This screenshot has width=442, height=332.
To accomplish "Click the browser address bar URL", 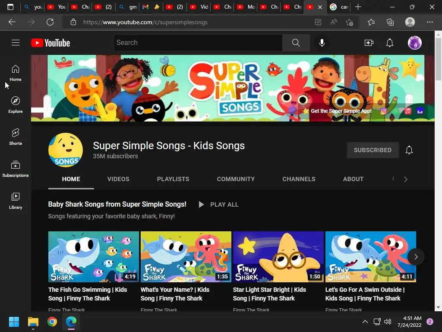I will 145,22.
